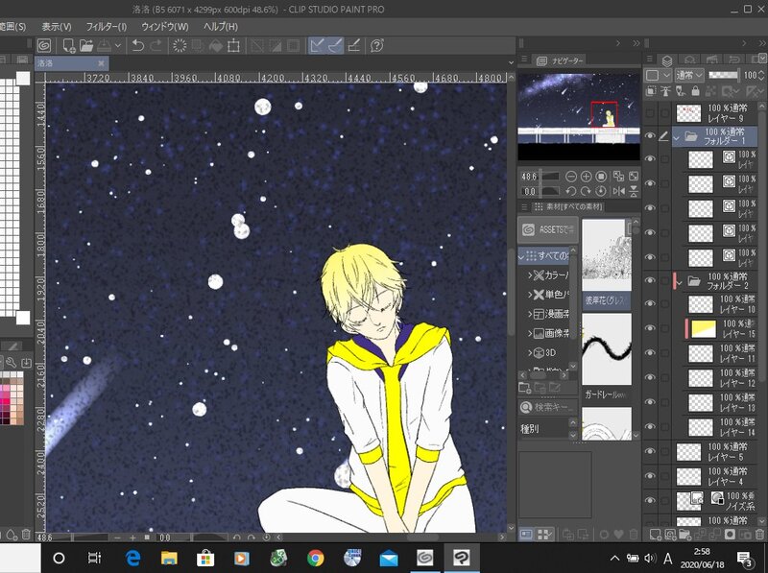The width and height of the screenshot is (768, 573).
Task: Open the Clip Studio support help icon
Action: pos(376,46)
